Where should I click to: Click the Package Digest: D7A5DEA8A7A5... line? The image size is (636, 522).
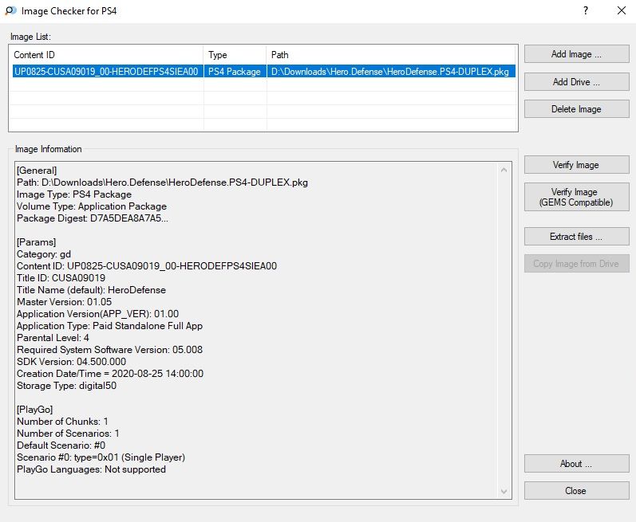[x=93, y=218]
